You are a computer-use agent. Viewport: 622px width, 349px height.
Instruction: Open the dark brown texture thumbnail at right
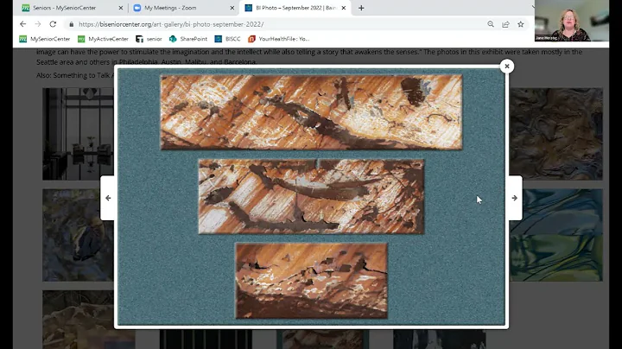[x=555, y=134]
